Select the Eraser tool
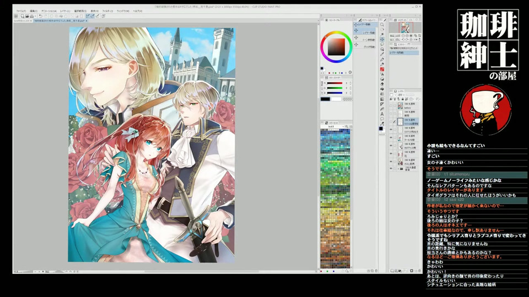 tap(382, 84)
